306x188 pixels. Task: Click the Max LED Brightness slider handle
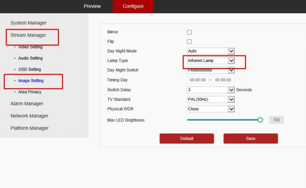tap(260, 120)
